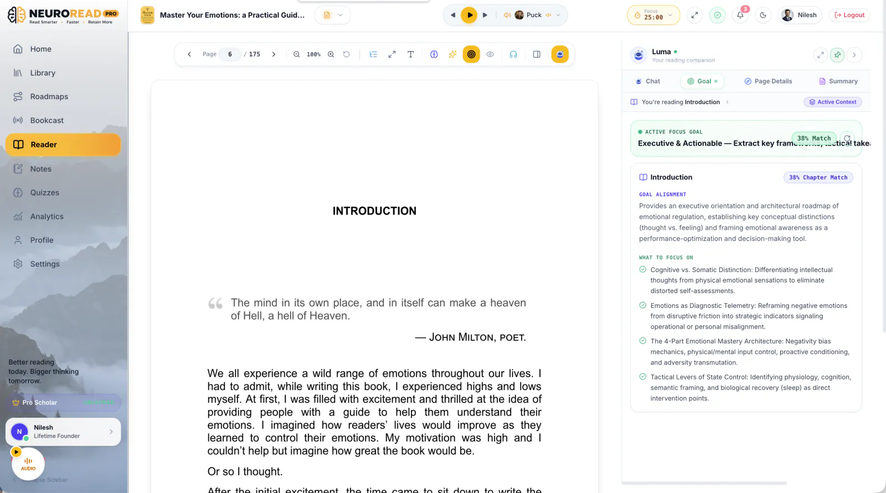Viewport: 886px width, 493px height.
Task: Play audio narration with yellow play button
Action: 469,16
